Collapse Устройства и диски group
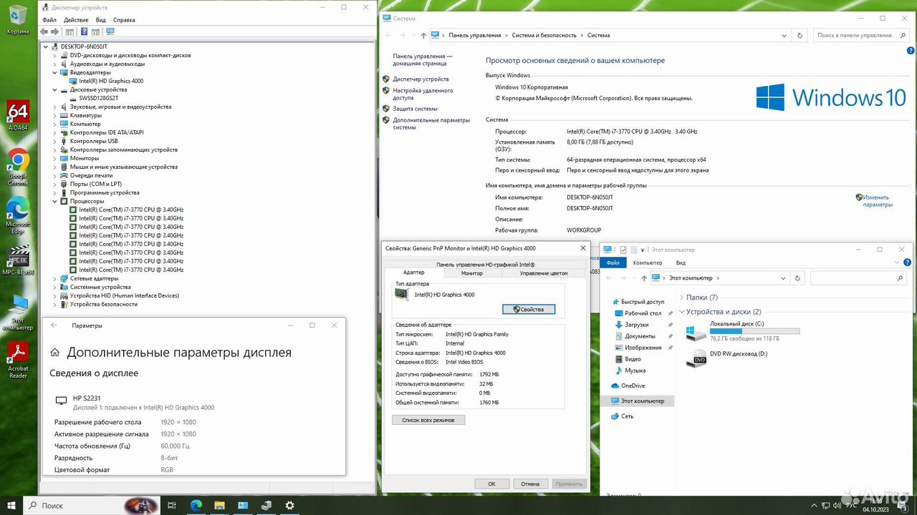The width and height of the screenshot is (917, 515). pyautogui.click(x=681, y=312)
